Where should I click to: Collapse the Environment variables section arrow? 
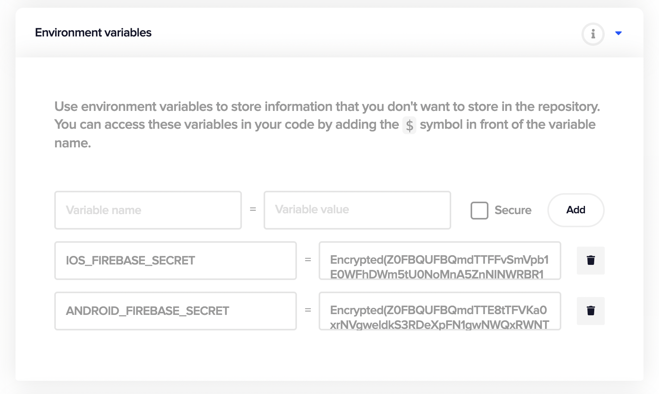coord(618,33)
